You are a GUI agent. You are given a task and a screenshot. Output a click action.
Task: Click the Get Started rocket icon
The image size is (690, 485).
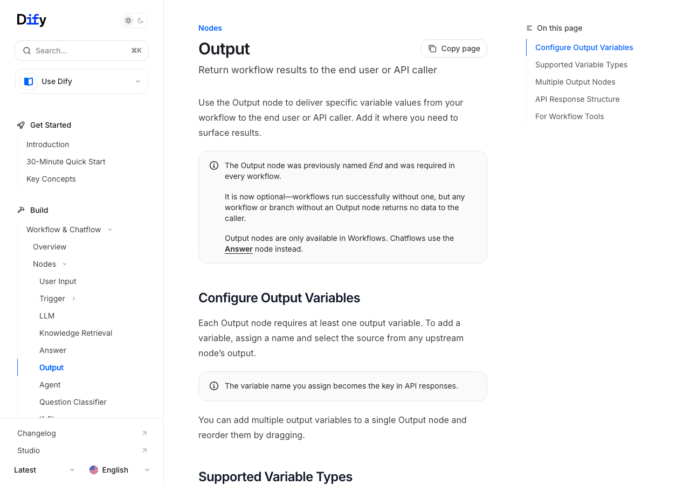21,125
